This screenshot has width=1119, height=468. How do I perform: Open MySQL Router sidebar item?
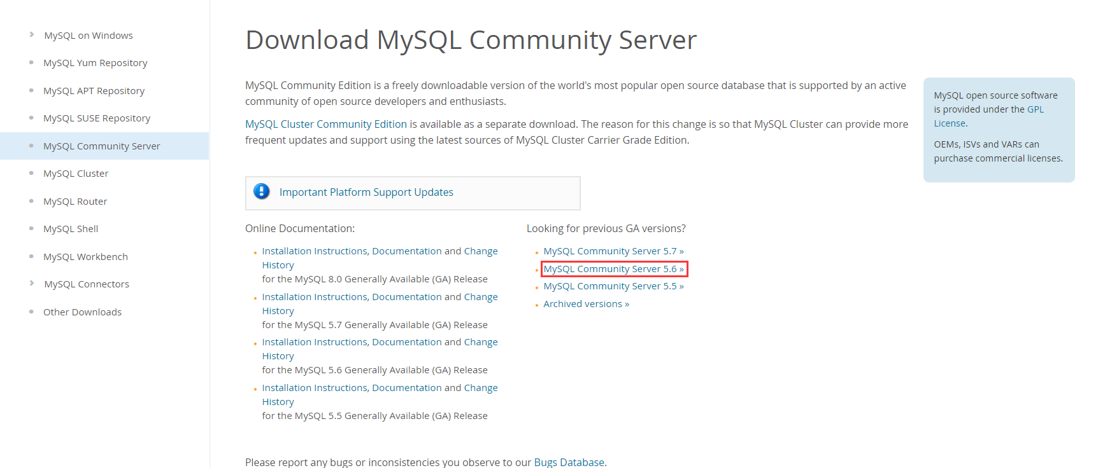pos(75,202)
